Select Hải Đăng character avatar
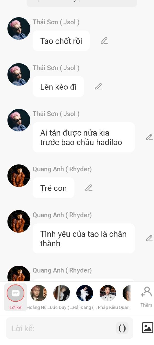The width and height of the screenshot is (154, 345). pyautogui.click(x=85, y=293)
